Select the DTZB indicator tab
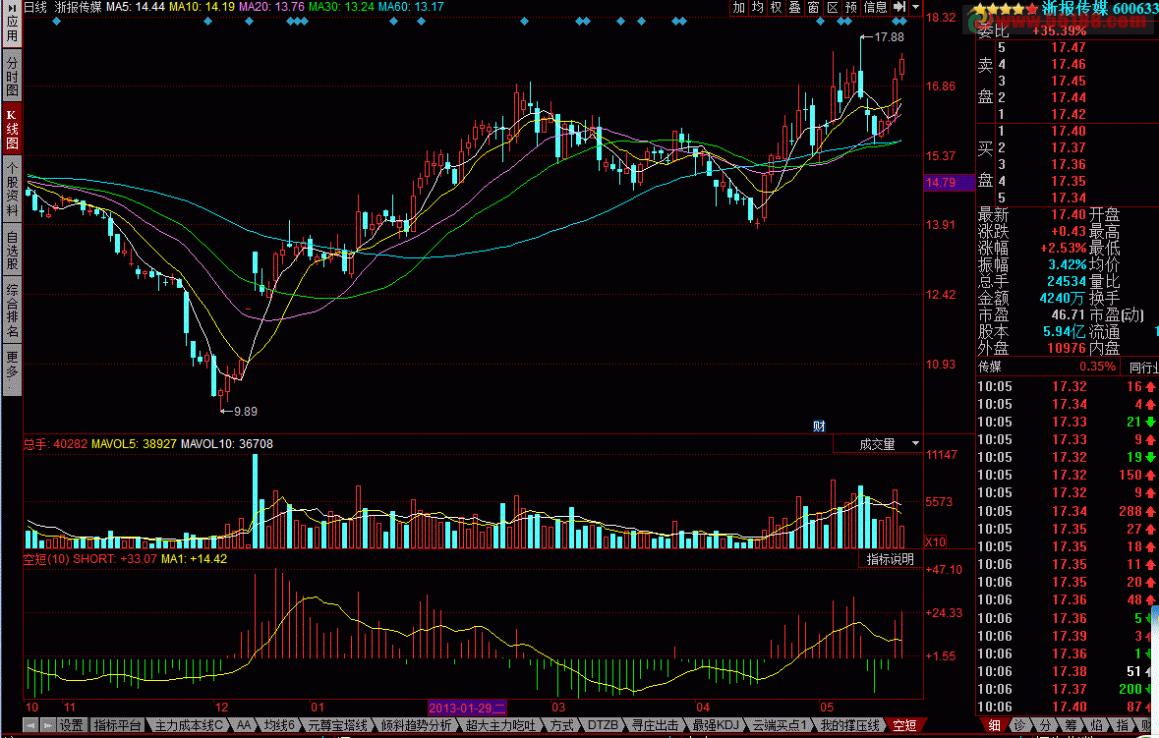 point(603,725)
